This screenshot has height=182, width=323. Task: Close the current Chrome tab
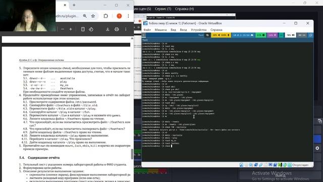click(x=65, y=5)
